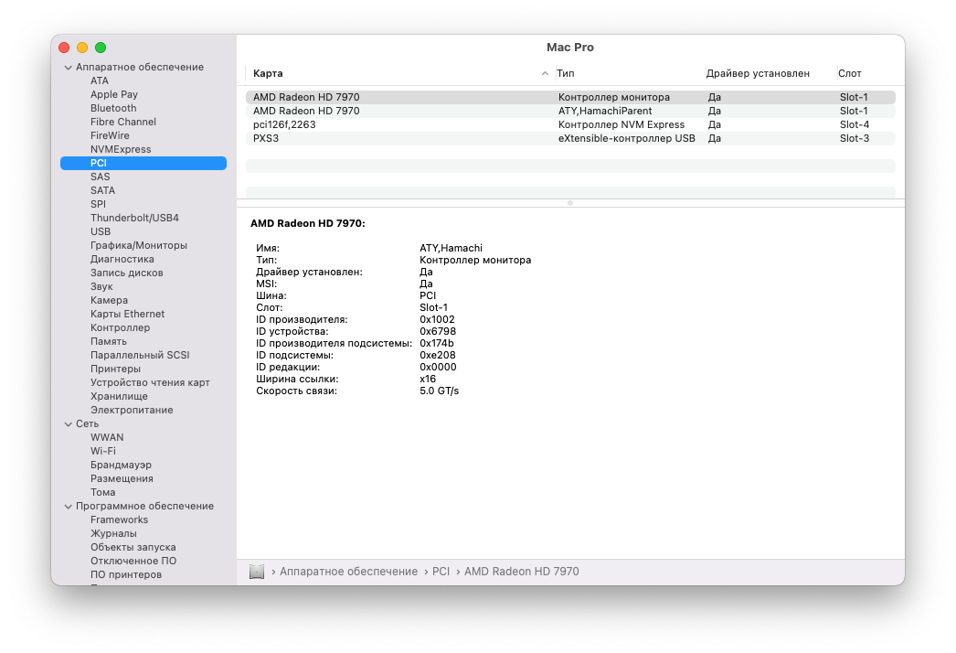The width and height of the screenshot is (956, 653).
Task: Select Thunderbolt/USB4 in the sidebar
Action: pyautogui.click(x=134, y=218)
